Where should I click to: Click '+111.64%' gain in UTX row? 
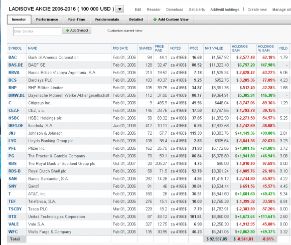pos(267,217)
